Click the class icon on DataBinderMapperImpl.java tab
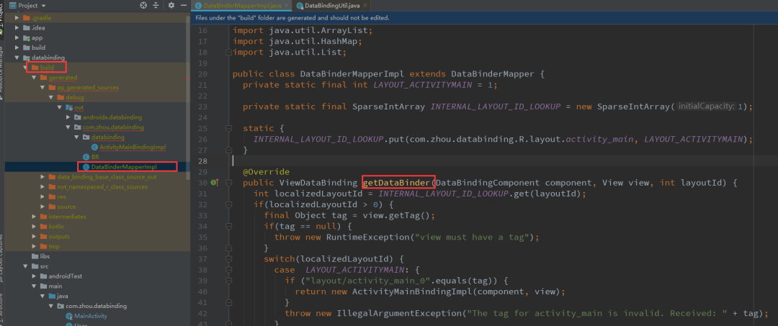 [199, 6]
